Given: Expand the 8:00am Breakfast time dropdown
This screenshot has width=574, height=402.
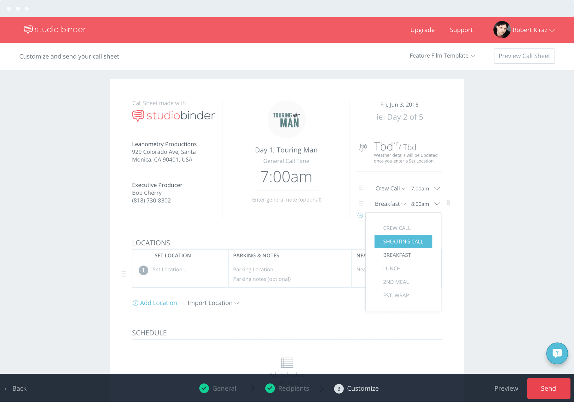Looking at the screenshot, I should pos(437,204).
